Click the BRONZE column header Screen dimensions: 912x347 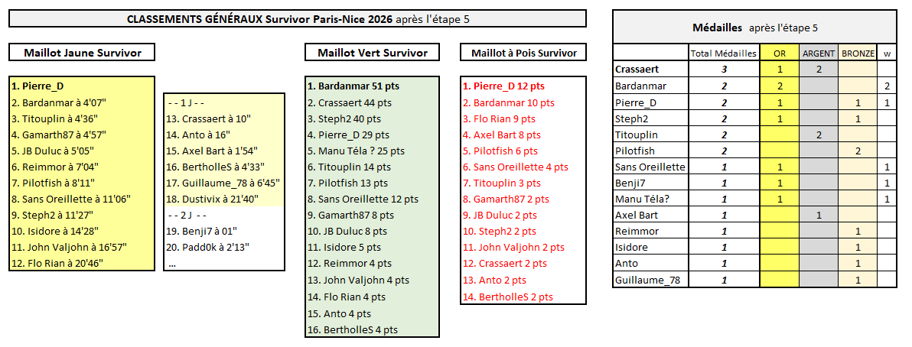pos(858,54)
